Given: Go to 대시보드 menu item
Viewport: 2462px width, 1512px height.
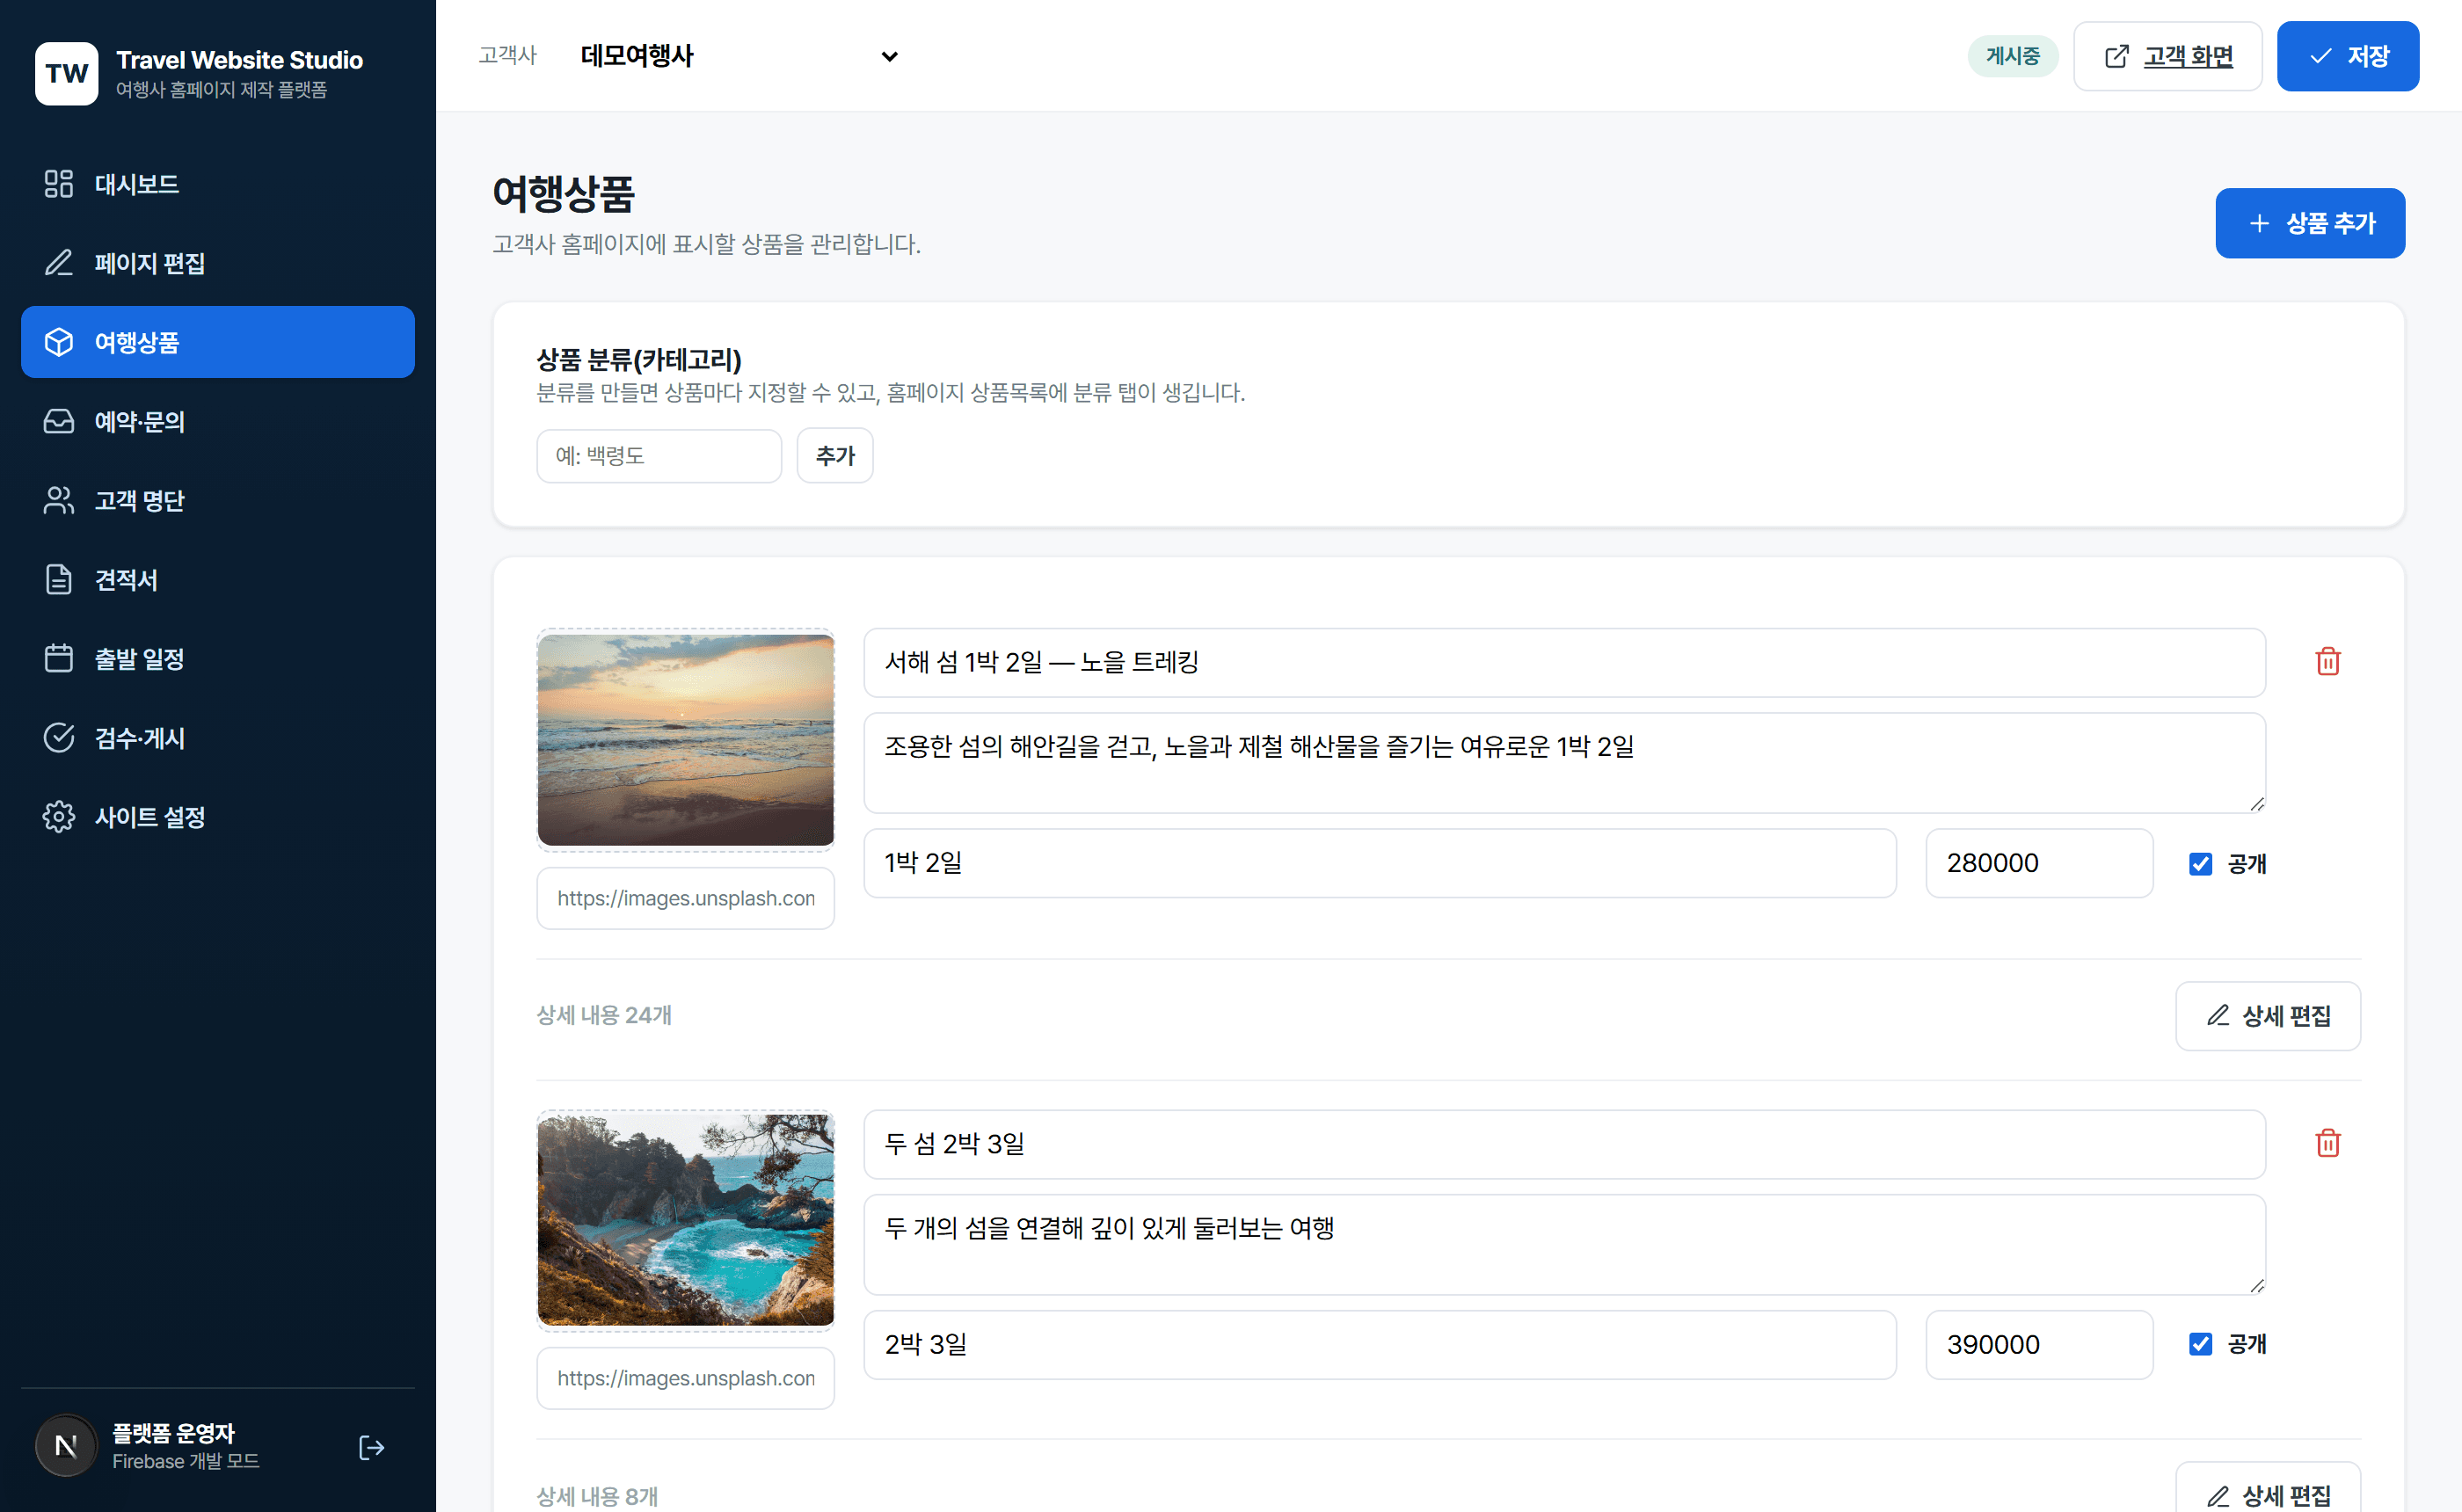Looking at the screenshot, I should click(x=218, y=184).
